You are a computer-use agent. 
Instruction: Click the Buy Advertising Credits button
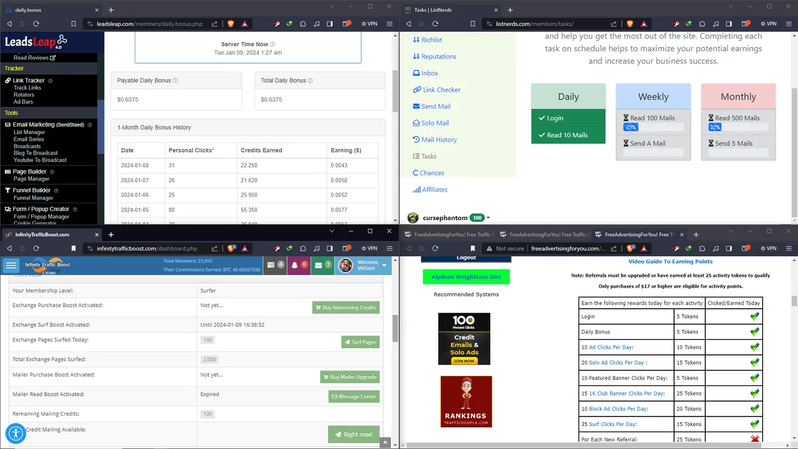pos(345,307)
